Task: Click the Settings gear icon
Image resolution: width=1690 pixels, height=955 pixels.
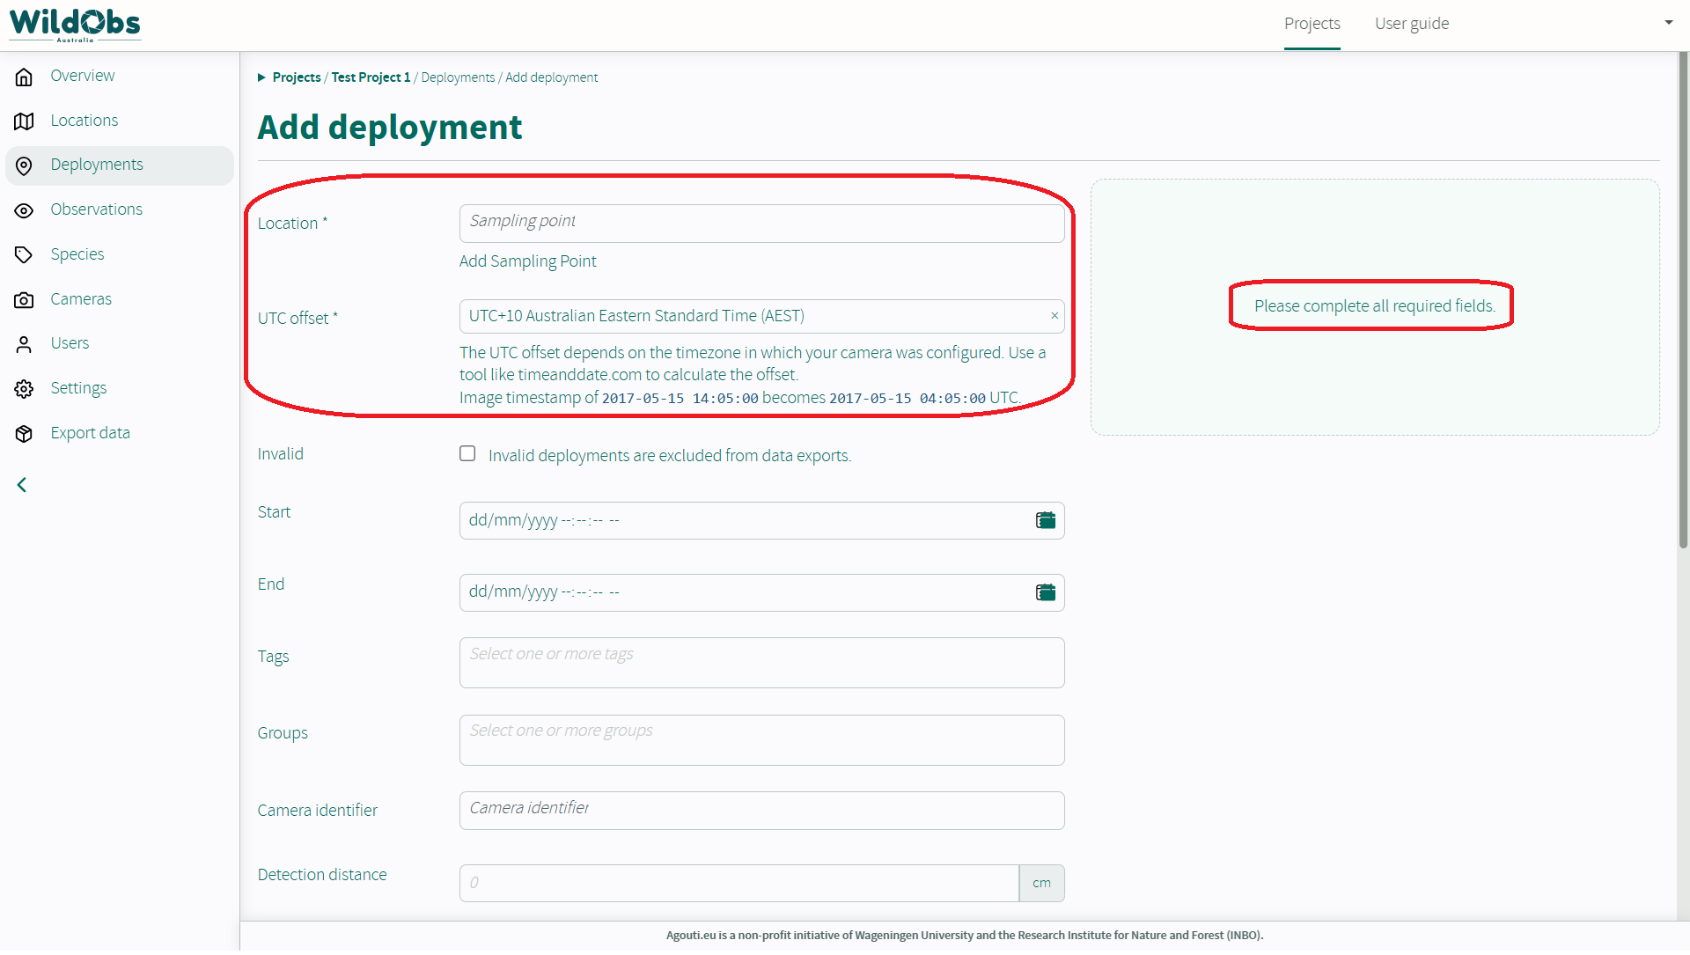Action: pos(24,389)
